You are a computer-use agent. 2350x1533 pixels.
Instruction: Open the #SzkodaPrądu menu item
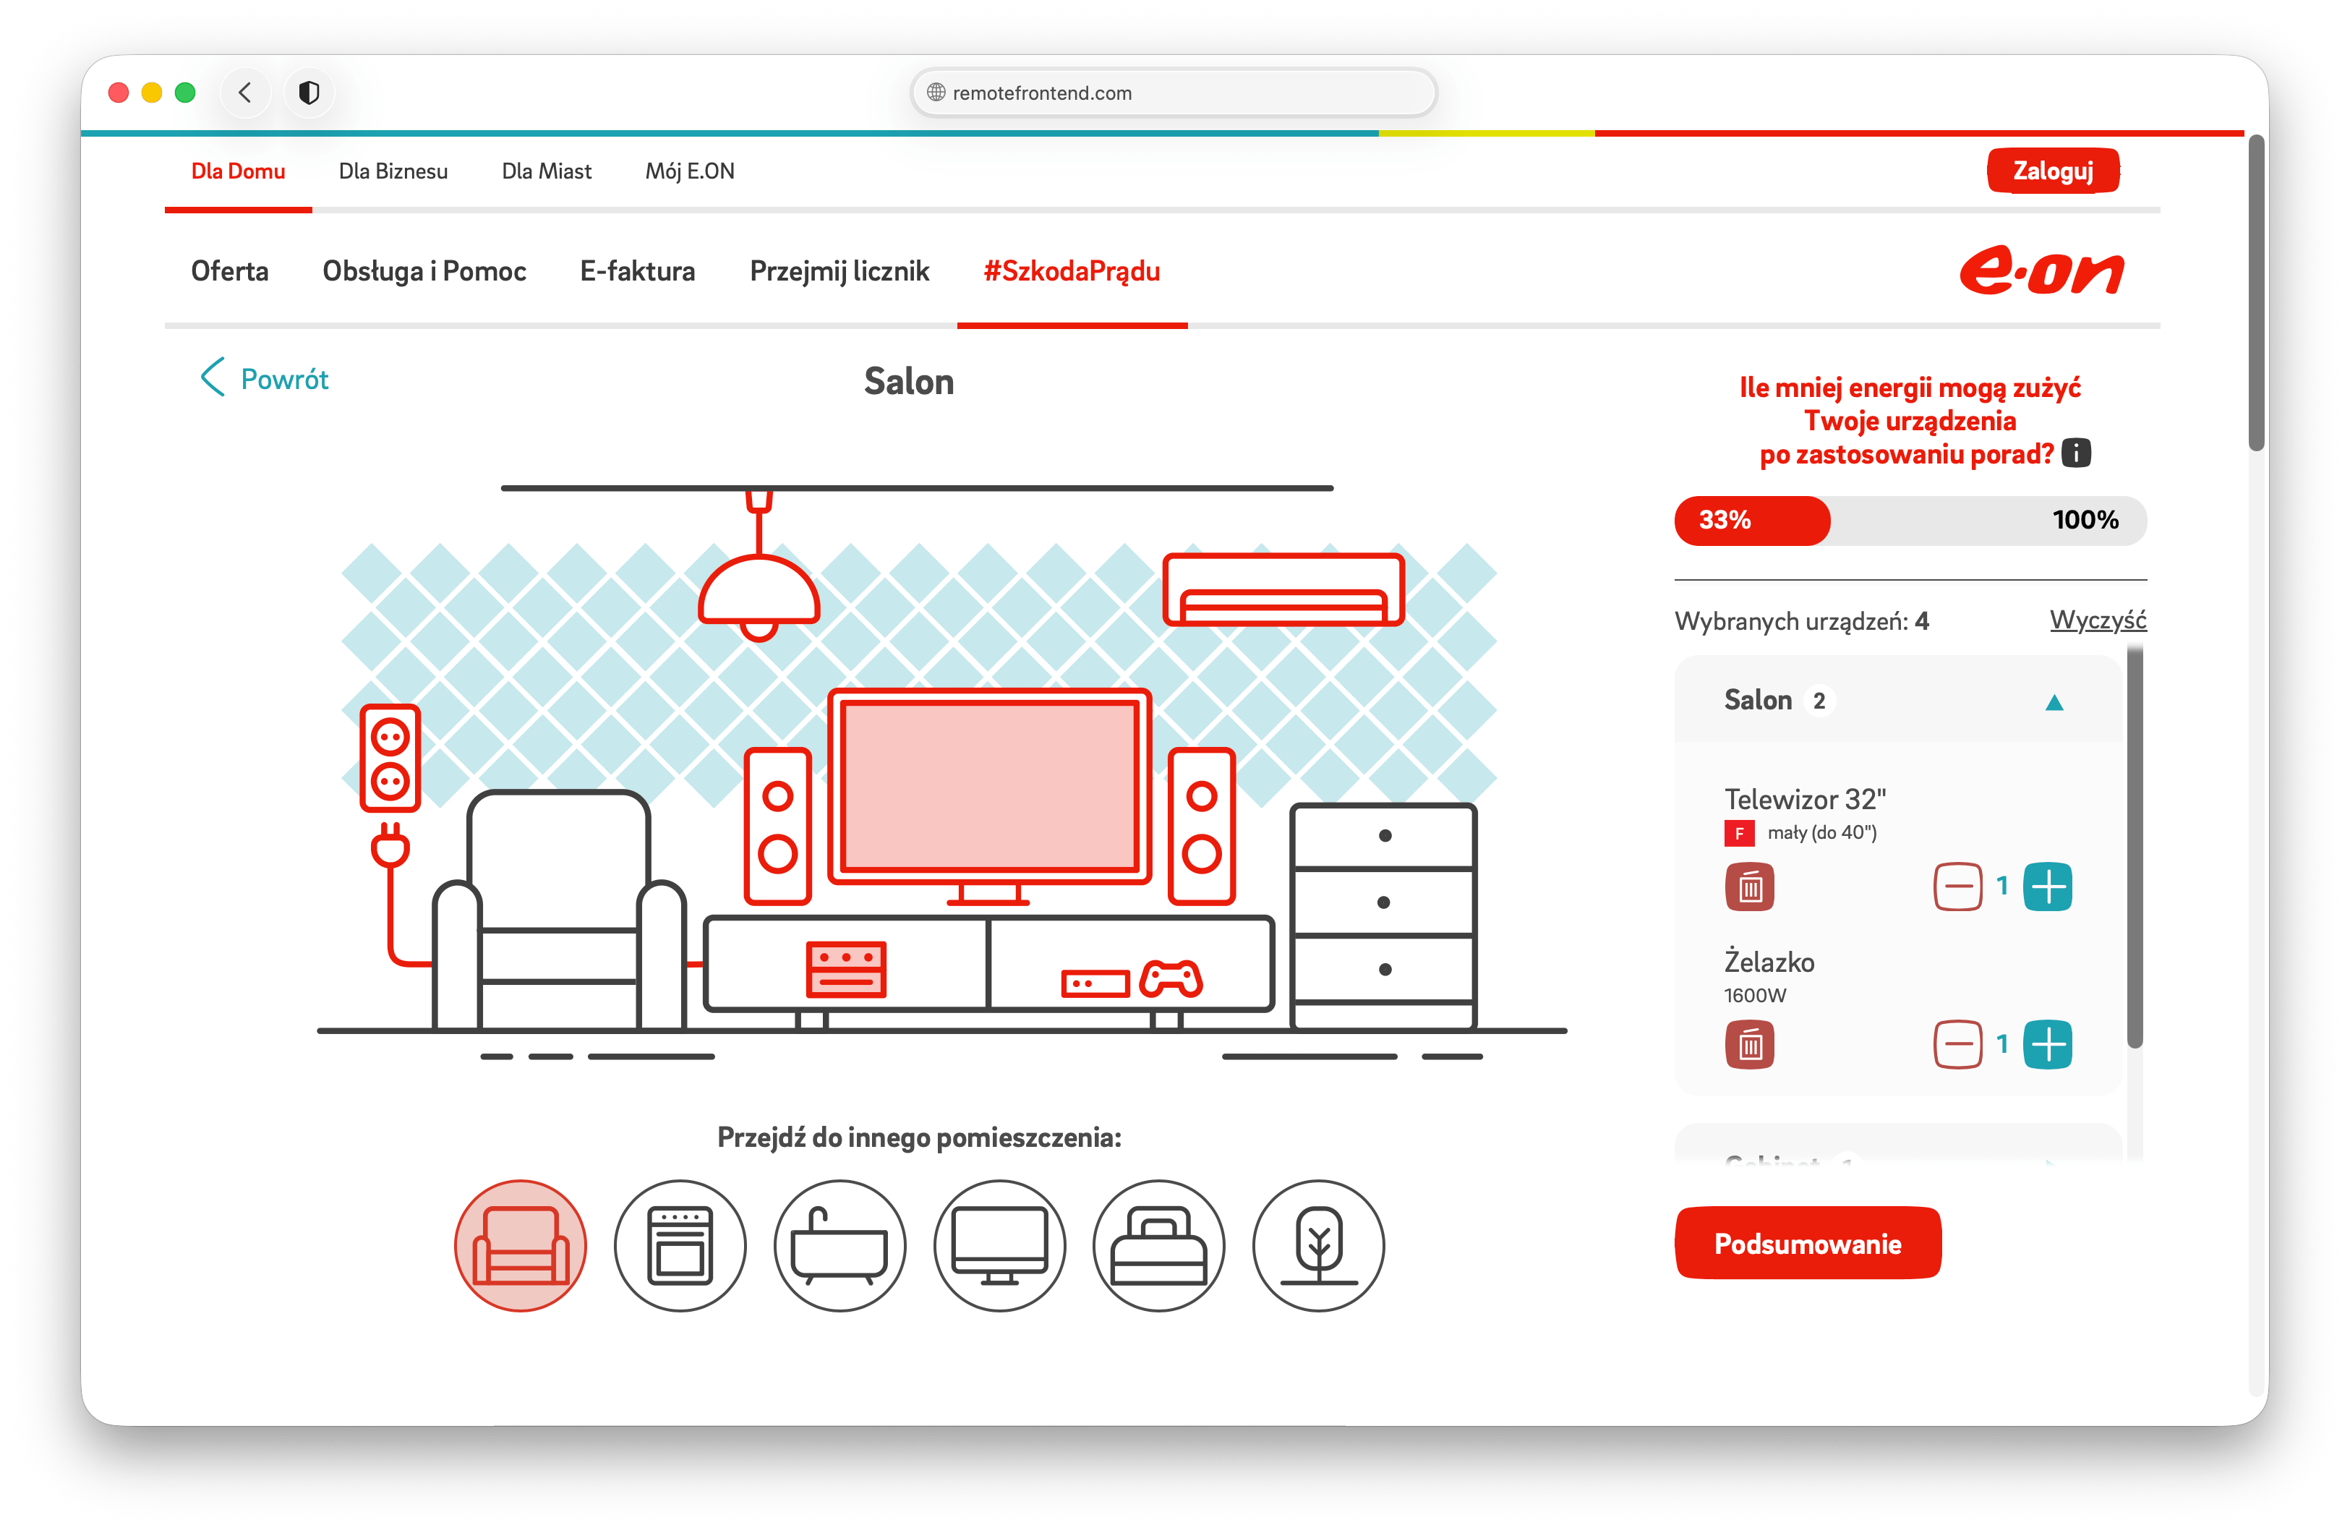pos(1072,270)
